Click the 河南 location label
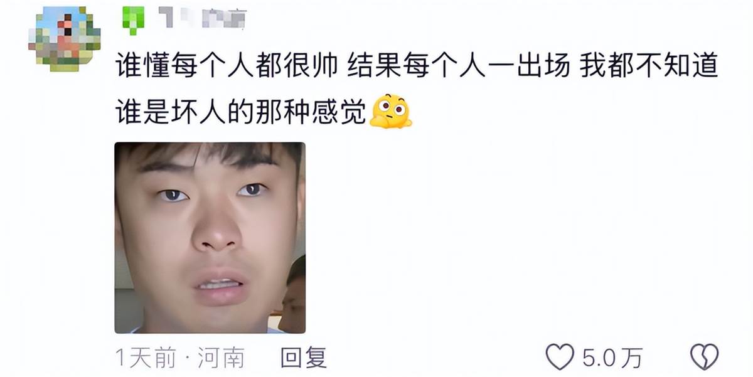 [x=221, y=358]
